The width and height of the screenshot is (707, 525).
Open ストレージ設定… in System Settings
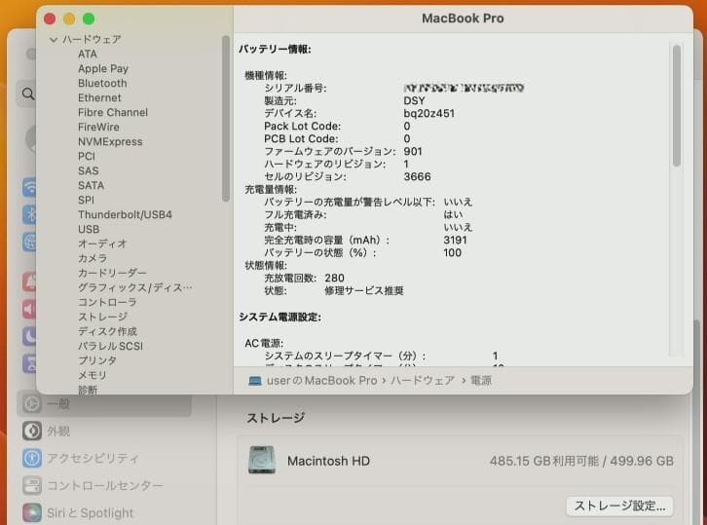(619, 506)
